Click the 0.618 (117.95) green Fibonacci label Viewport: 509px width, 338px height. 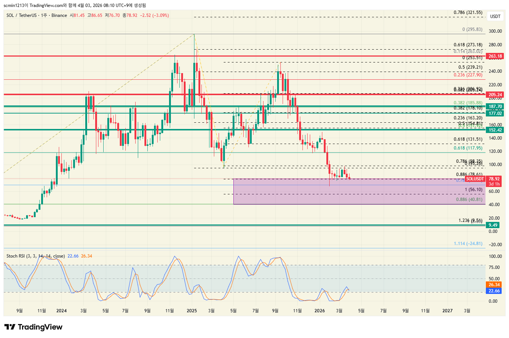468,148
